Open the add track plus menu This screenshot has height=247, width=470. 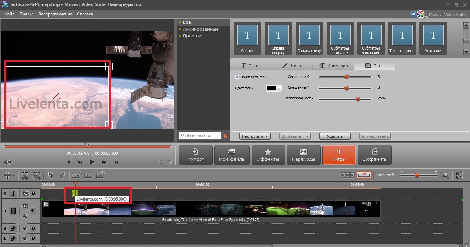[x=9, y=175]
